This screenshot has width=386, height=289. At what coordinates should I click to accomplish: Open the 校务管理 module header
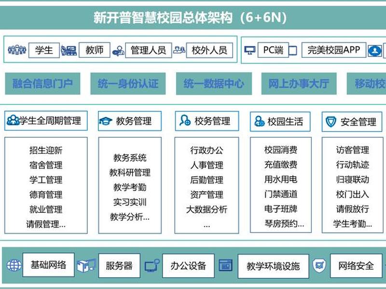(x=207, y=121)
